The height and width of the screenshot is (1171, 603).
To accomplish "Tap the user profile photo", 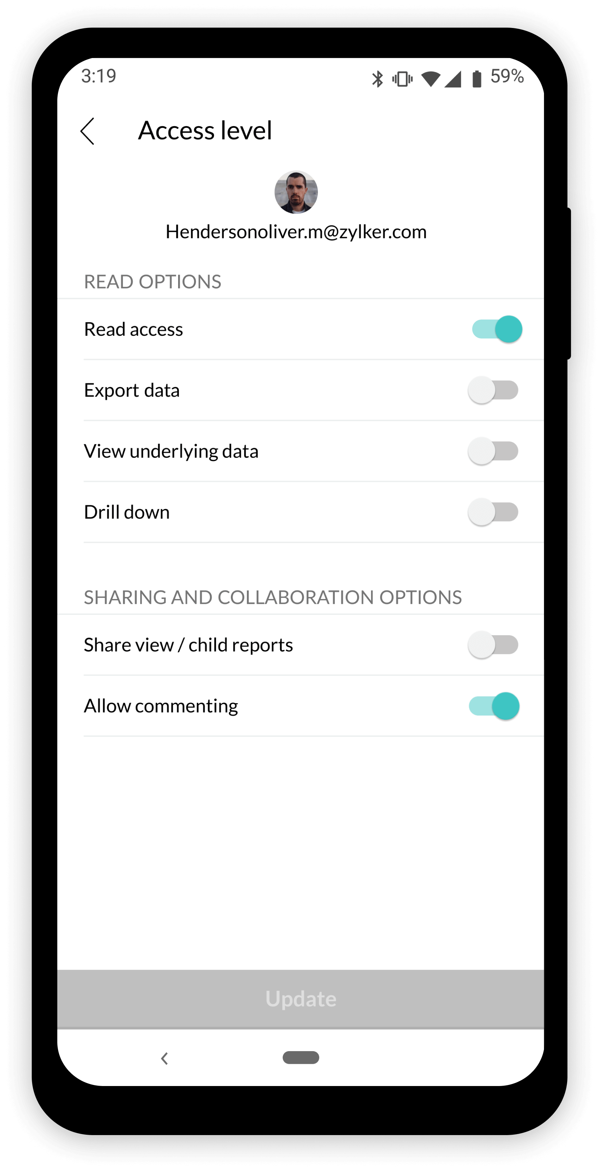I will tap(296, 192).
